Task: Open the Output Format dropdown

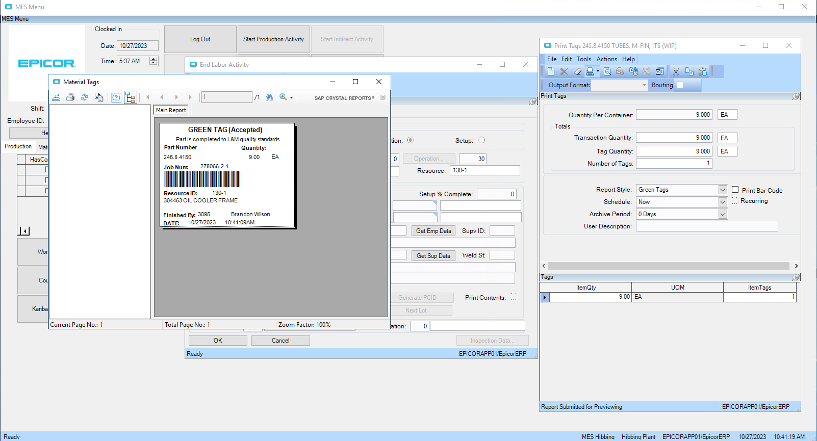Action: (644, 85)
